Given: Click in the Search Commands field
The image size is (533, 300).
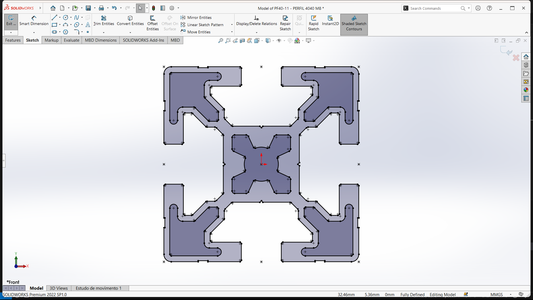Looking at the screenshot, I should click(434, 8).
